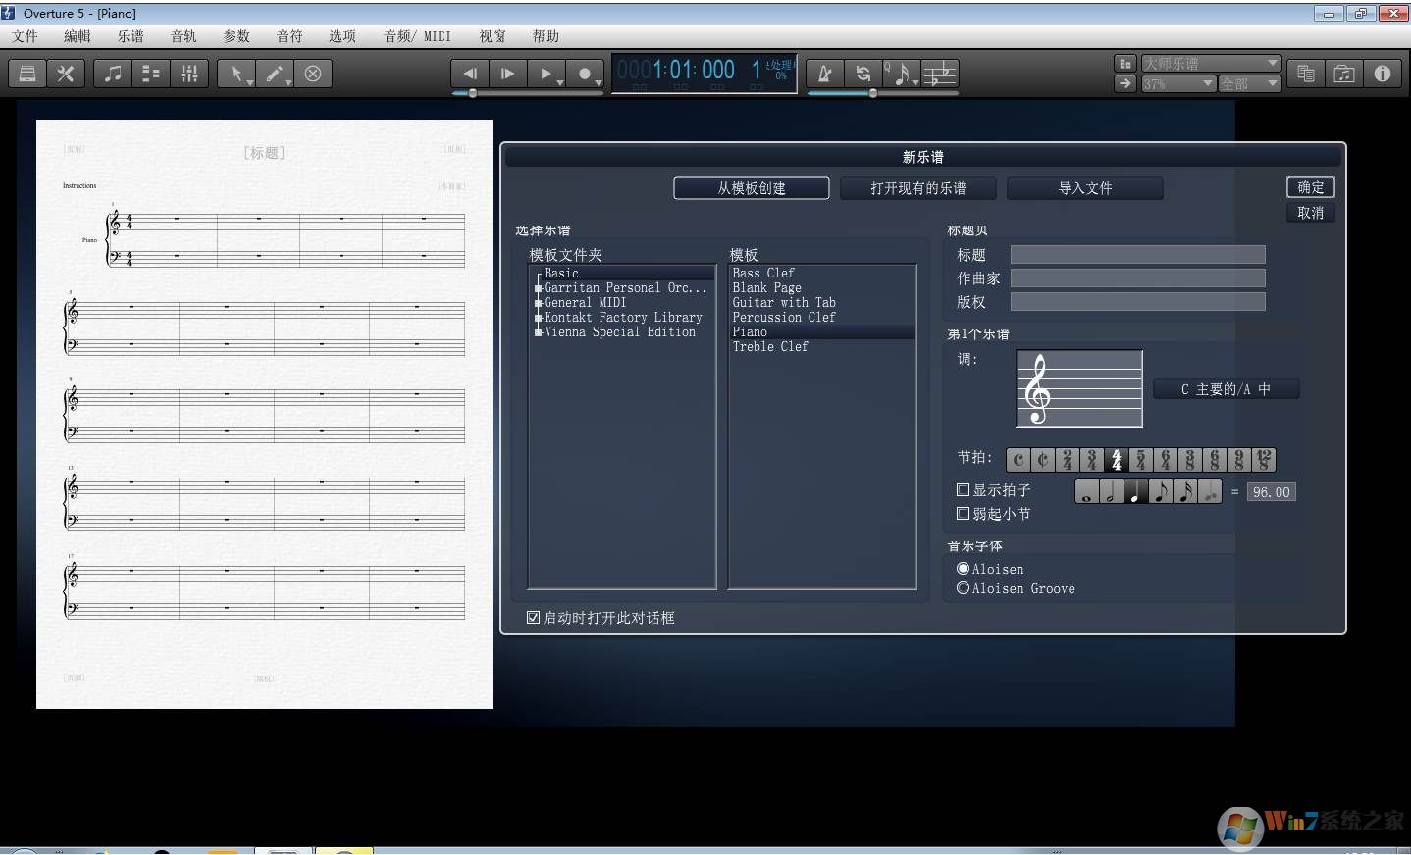Select the Aloisen Groove font radio
Viewport: 1411px width, 855px height.
click(964, 588)
